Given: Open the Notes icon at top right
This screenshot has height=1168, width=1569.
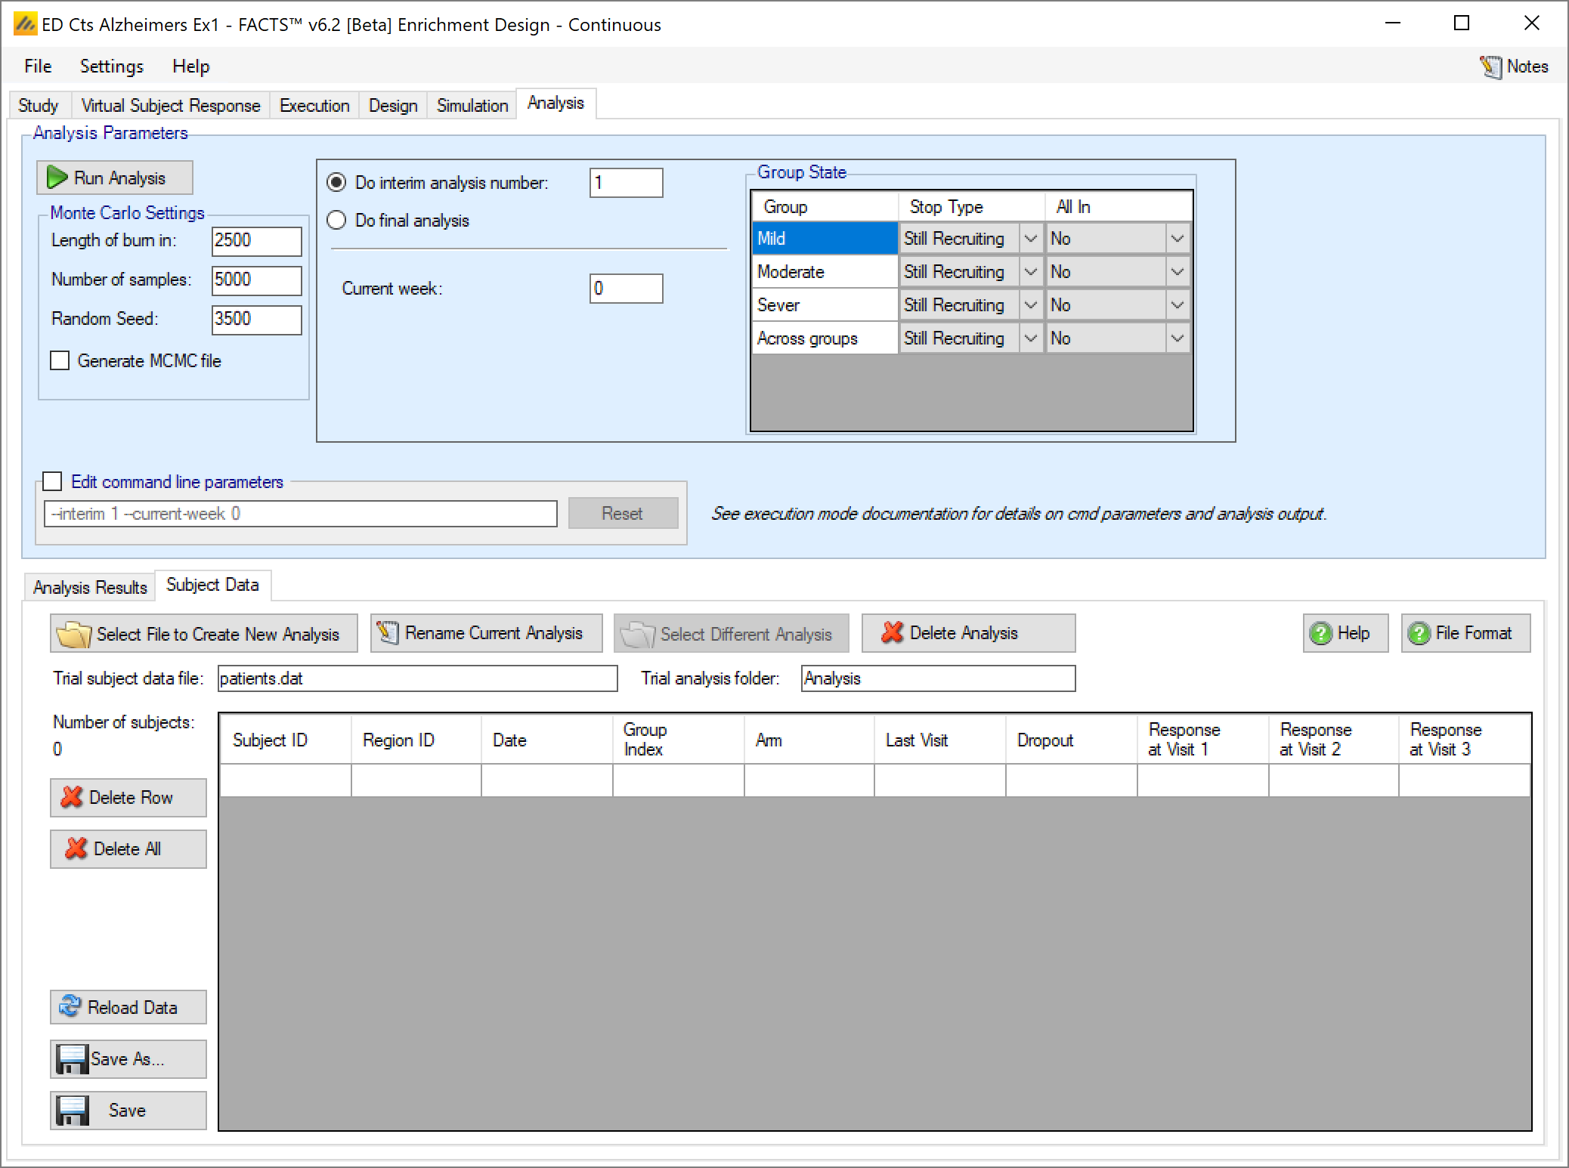Looking at the screenshot, I should [1490, 66].
